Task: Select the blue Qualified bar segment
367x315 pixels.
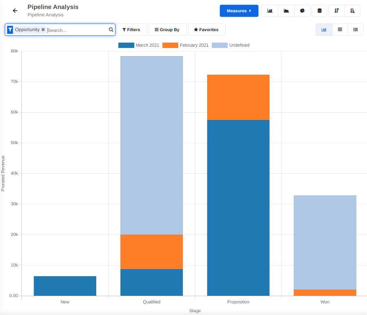Action: point(152,282)
